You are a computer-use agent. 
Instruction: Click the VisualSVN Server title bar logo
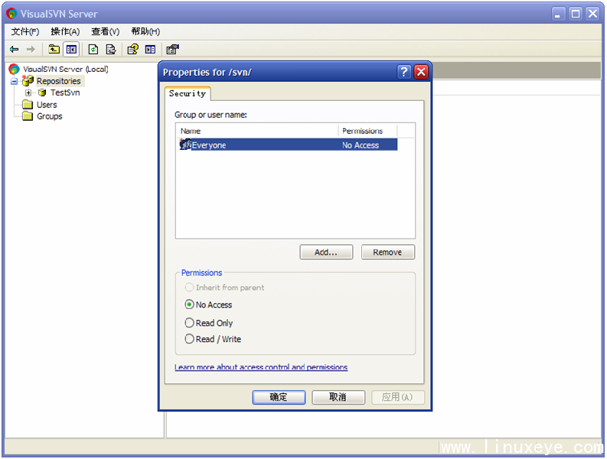pyautogui.click(x=12, y=14)
